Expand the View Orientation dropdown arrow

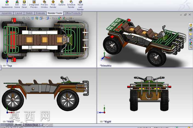coord(44,19)
